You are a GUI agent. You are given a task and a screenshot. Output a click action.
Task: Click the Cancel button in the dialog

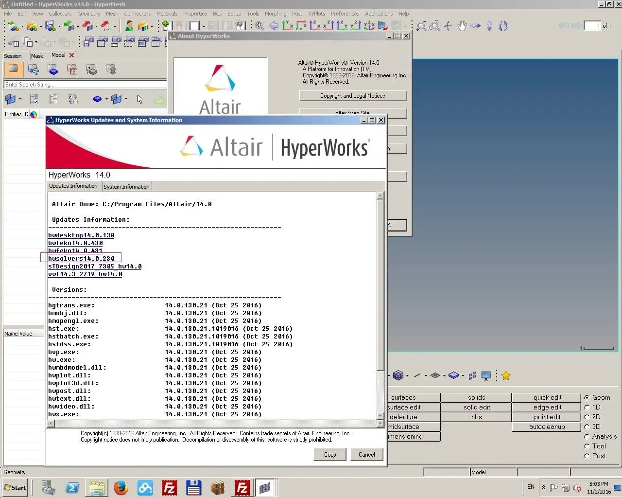tap(367, 455)
